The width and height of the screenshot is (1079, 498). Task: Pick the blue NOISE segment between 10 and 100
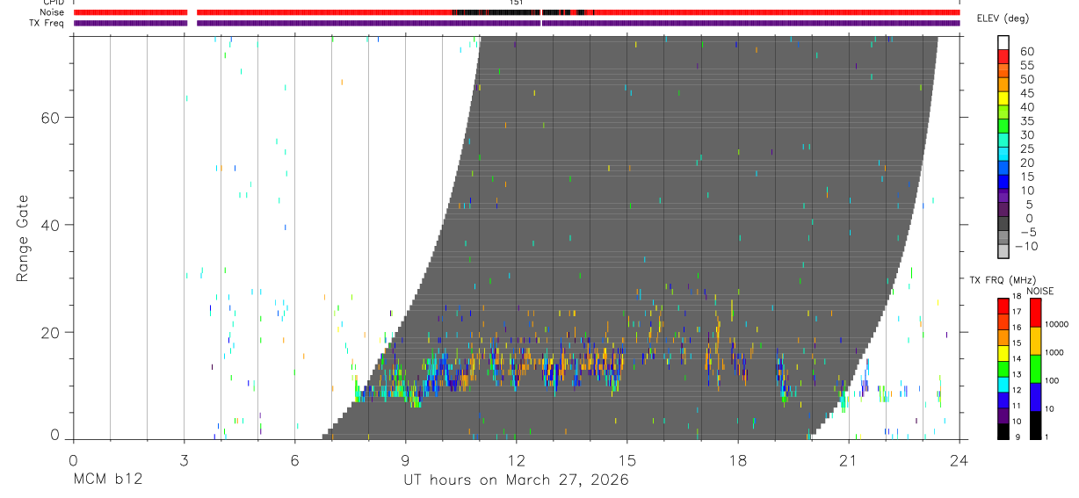click(1035, 396)
